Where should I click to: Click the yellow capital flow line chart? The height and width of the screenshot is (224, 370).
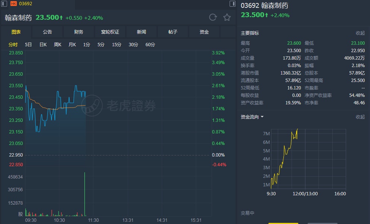[x=285, y=158]
